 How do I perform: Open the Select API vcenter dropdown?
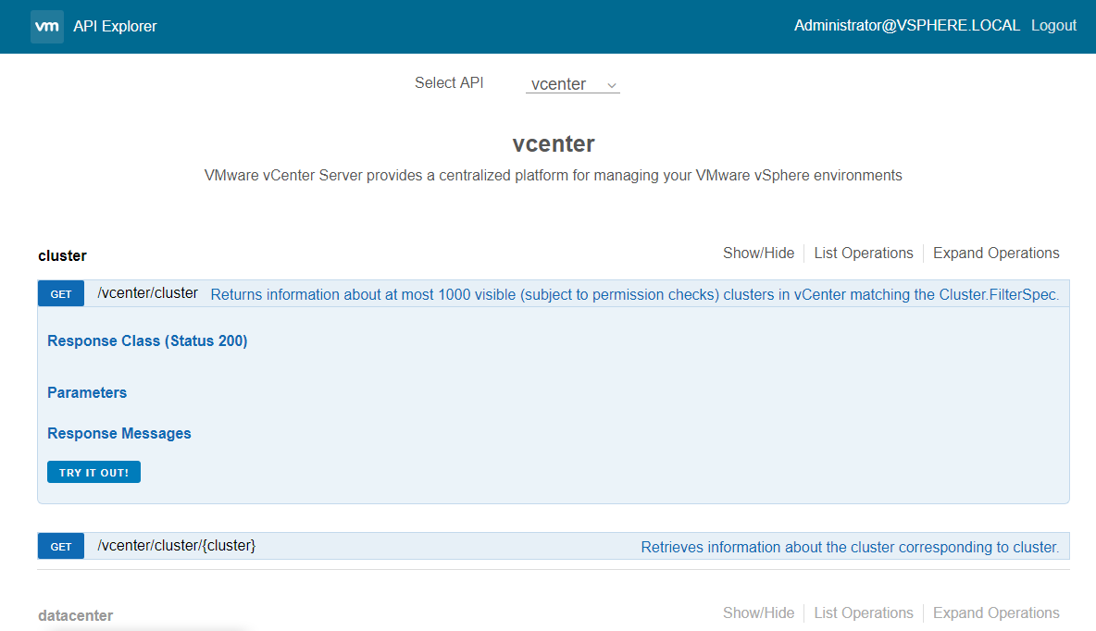(x=572, y=84)
